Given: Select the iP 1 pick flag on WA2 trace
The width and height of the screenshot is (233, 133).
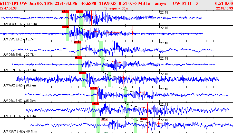Looking at the screenshot, I should click(x=82, y=73).
